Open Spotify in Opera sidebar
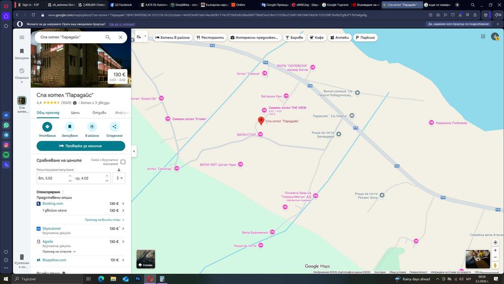Viewport: 504px width, 284px height. [6, 155]
